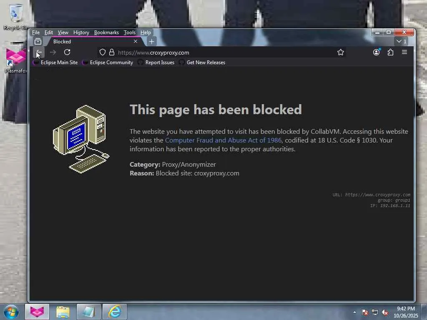
Task: Open the taskbar clock showing 9:42 PM
Action: coord(406,312)
